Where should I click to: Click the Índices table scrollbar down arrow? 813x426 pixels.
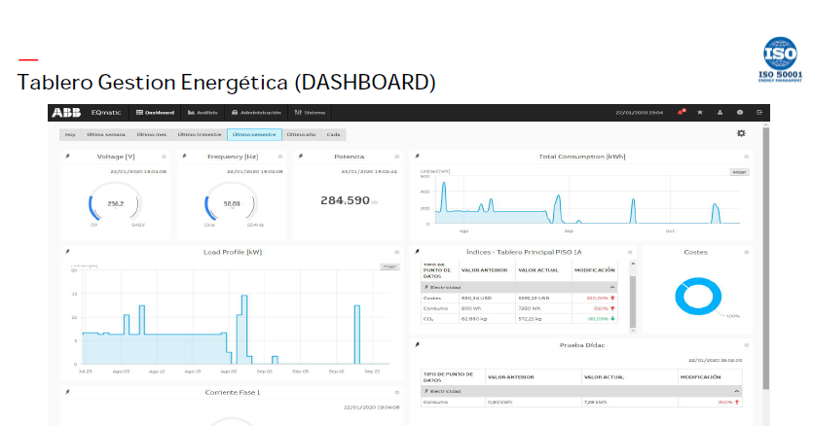point(633,331)
